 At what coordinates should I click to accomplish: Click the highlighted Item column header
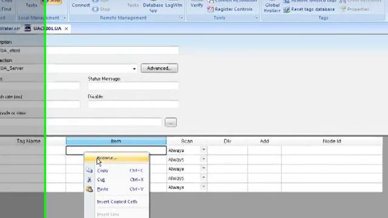click(116, 141)
